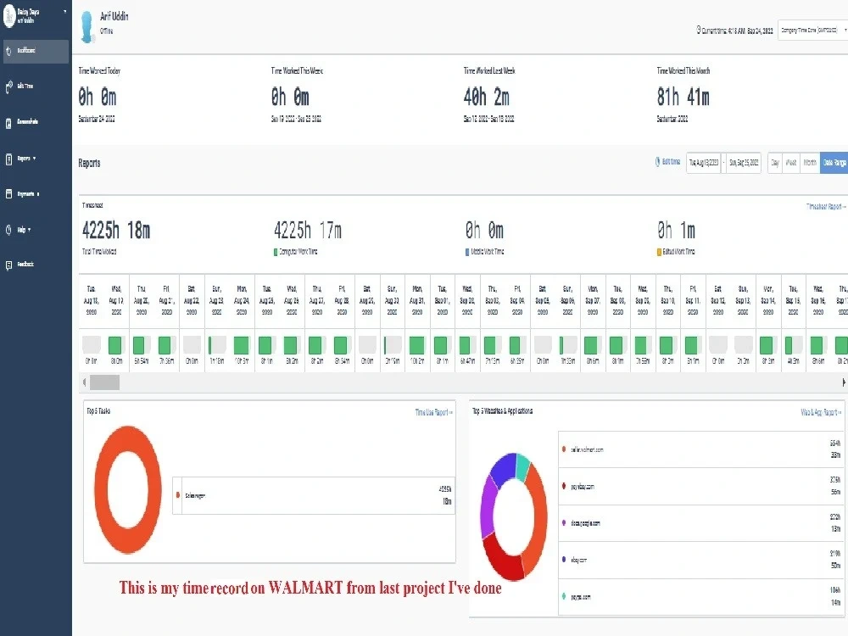The height and width of the screenshot is (636, 848).
Task: Switch report view to Day
Action: click(x=775, y=162)
